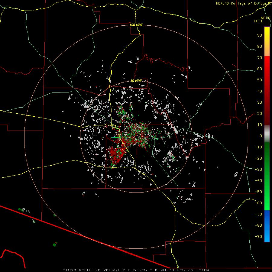Image resolution: width=272 pixels, height=272 pixels.
Task: Click the -80 knot scale label
Action: [x=258, y=225]
